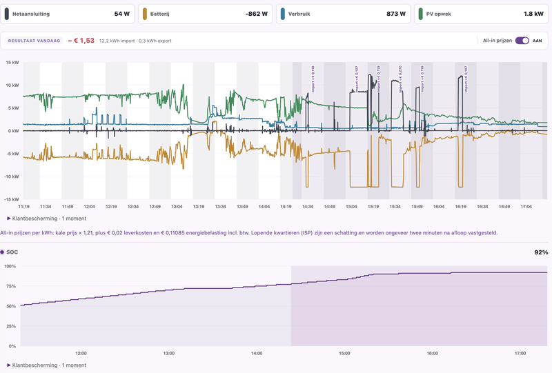Viewport: 552px width, 373px height.
Task: Click the 'All-in prijzen' label
Action: click(x=497, y=41)
